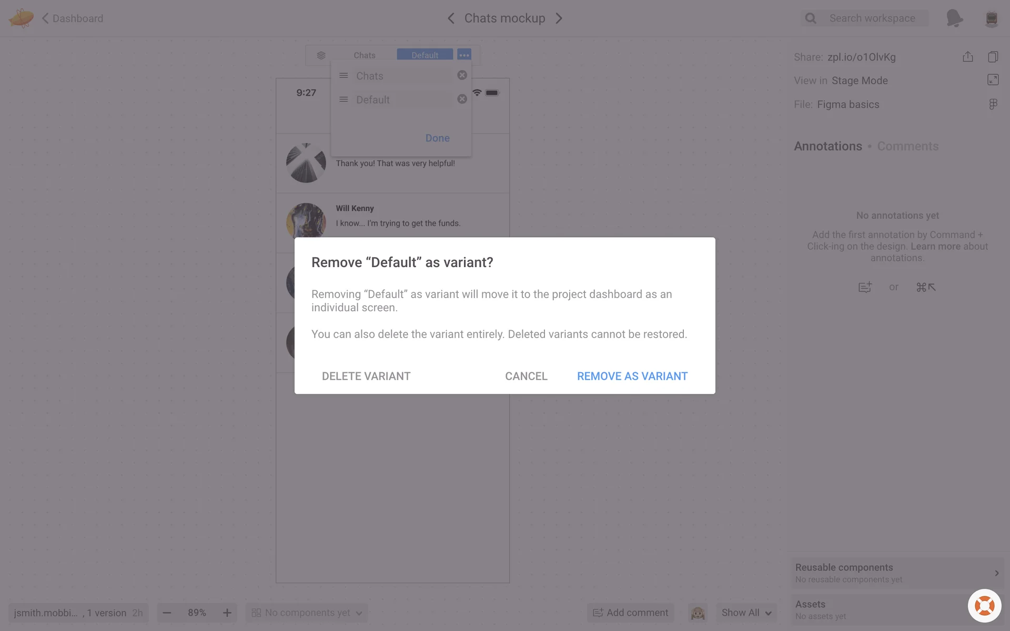Open Stage Mode expand icon
This screenshot has height=631, width=1010.
(993, 80)
